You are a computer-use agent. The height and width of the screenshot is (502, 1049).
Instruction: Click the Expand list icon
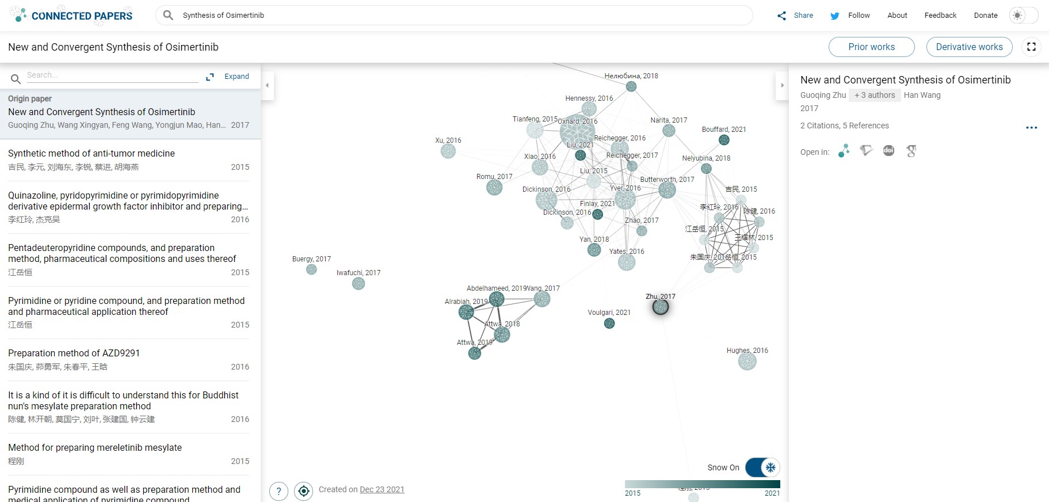click(x=210, y=77)
